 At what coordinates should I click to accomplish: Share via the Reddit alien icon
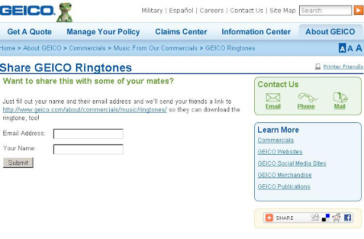pos(336,217)
